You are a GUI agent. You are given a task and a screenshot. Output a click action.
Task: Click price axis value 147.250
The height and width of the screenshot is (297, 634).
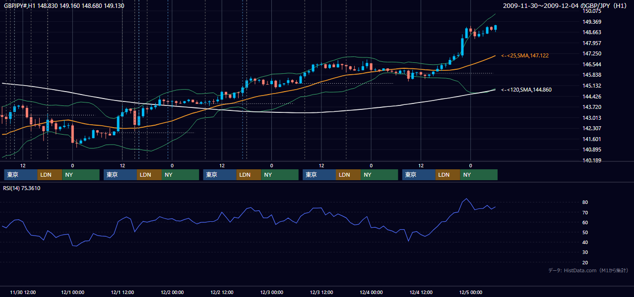coord(592,53)
